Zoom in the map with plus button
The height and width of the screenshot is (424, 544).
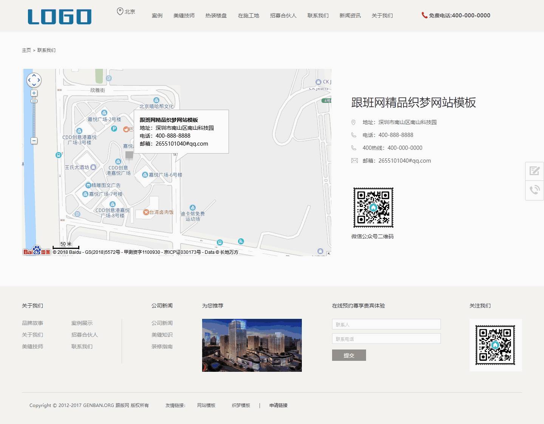(x=34, y=93)
